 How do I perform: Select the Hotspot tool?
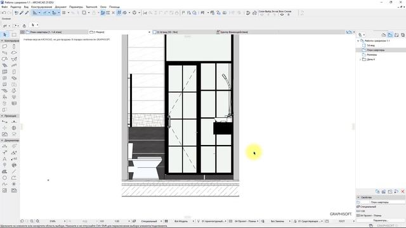coord(14,184)
